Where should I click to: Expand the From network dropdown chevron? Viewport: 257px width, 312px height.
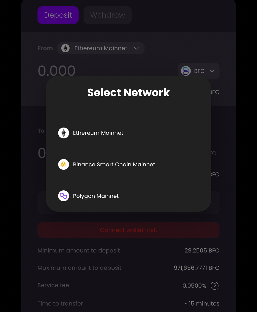coord(137,48)
